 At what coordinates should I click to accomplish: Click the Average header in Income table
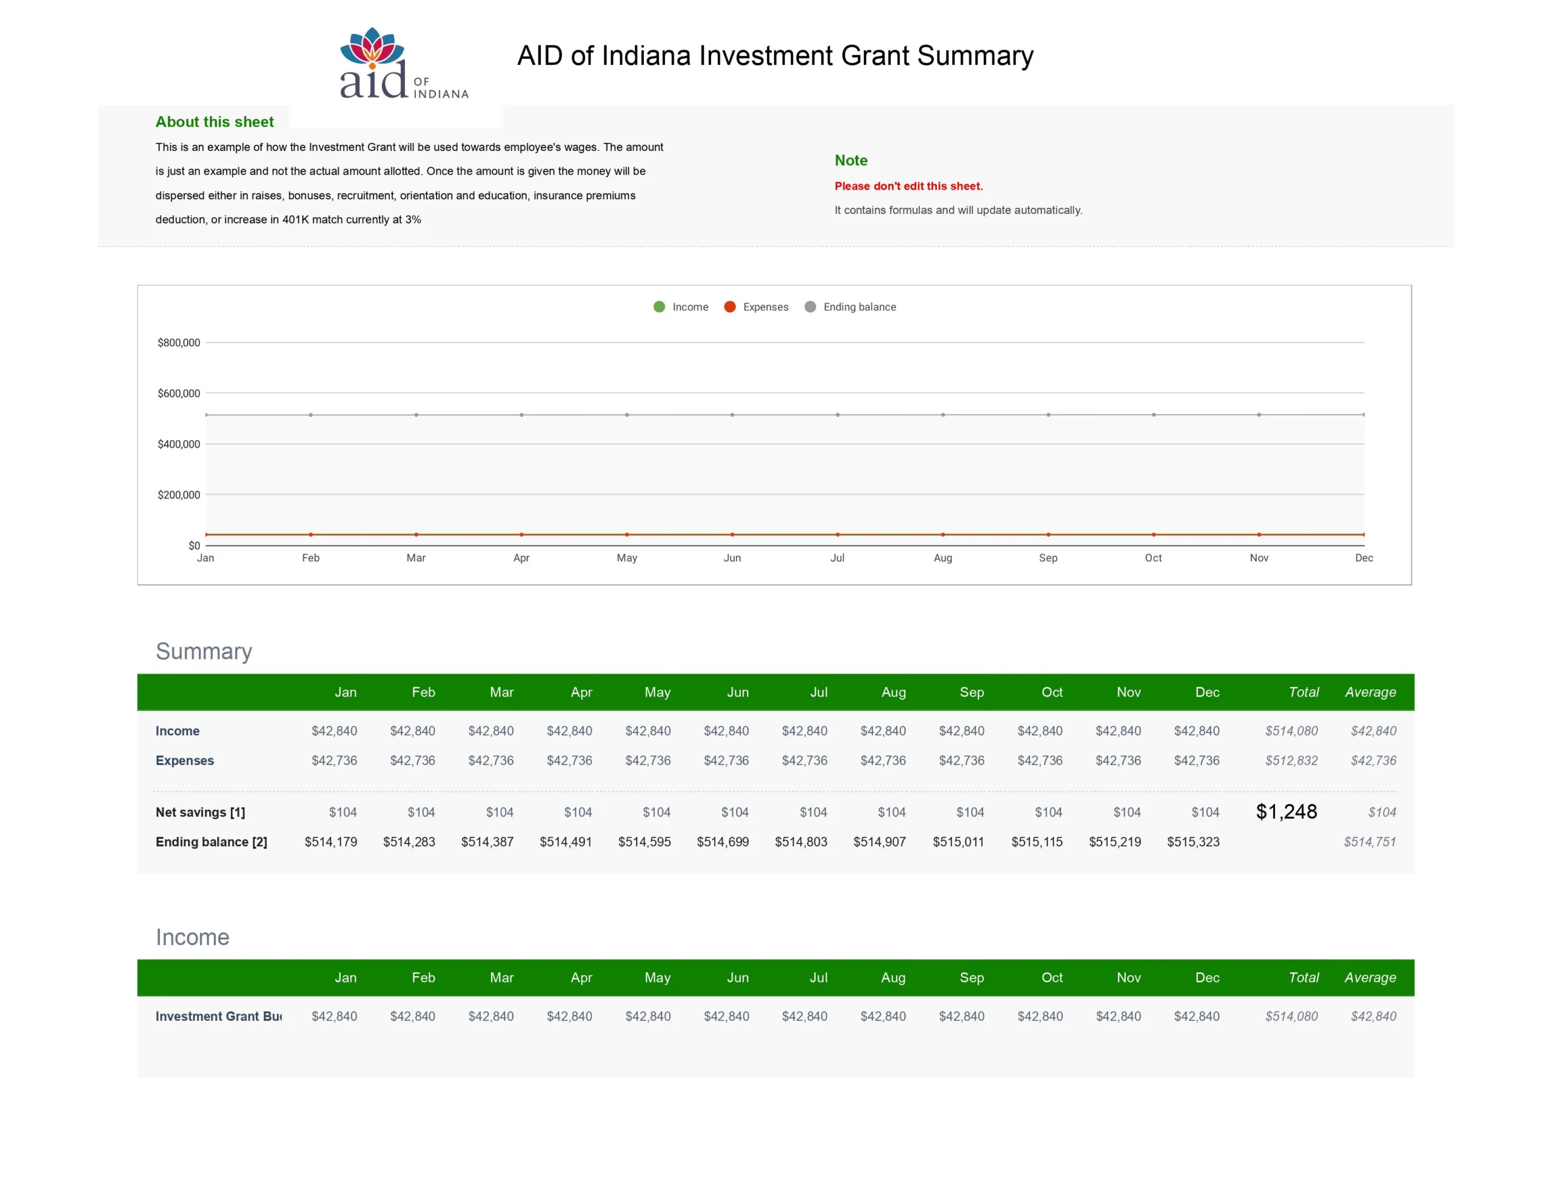coord(1370,978)
